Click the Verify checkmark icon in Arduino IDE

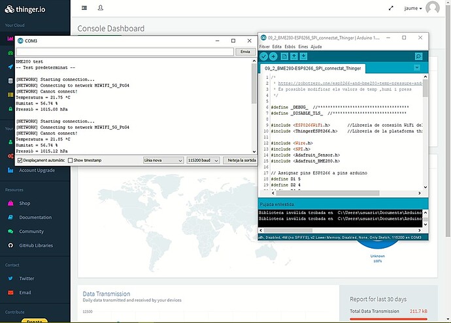click(264, 57)
